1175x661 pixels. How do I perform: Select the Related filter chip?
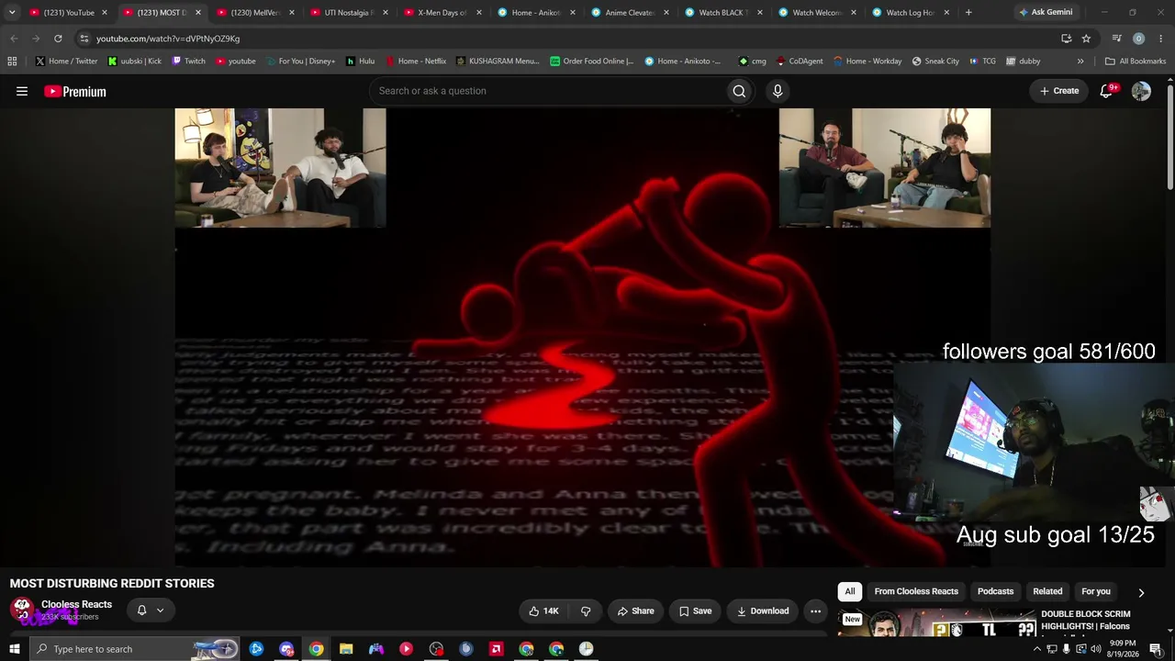tap(1047, 591)
